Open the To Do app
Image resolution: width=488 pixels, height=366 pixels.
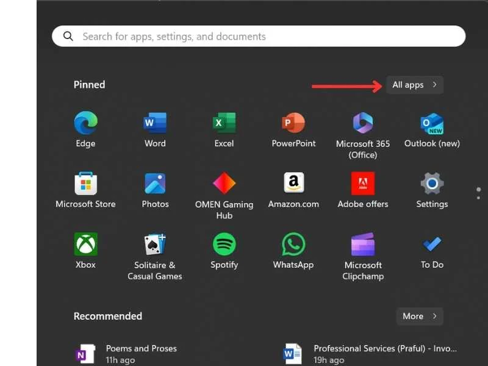click(x=432, y=244)
